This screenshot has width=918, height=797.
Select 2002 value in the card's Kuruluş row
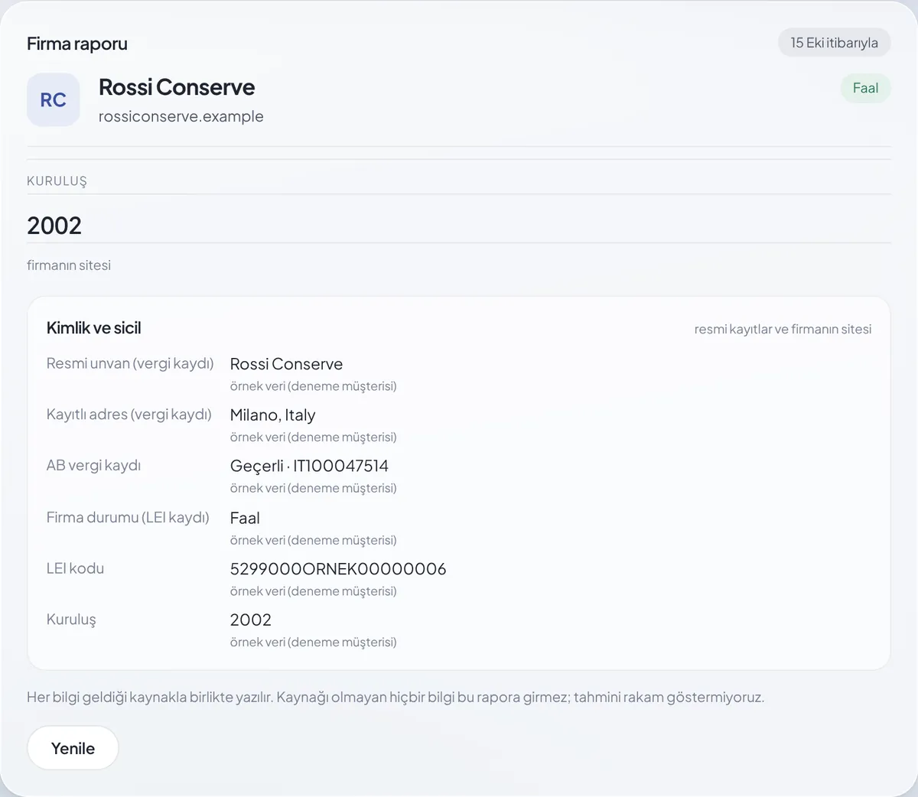(251, 620)
